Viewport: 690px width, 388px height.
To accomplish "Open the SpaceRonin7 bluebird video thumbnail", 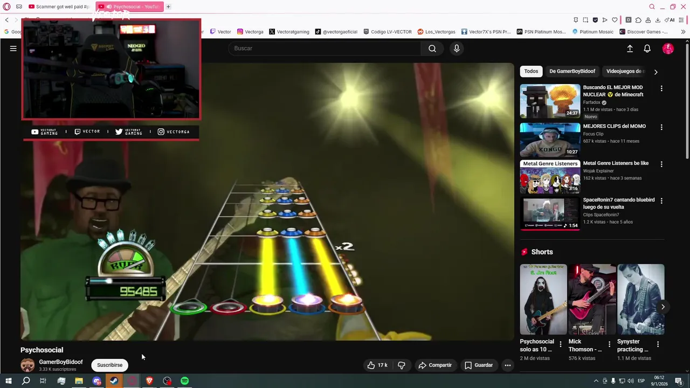I will point(550,213).
